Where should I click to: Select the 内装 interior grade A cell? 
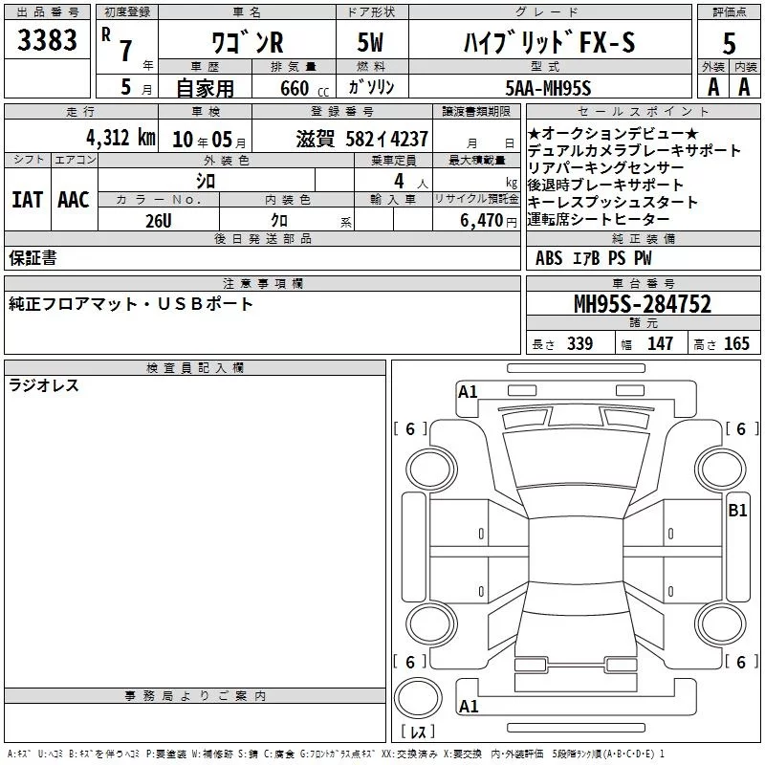coord(744,86)
